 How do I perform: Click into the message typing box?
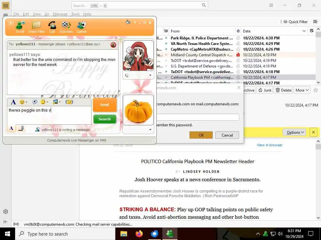point(49,115)
